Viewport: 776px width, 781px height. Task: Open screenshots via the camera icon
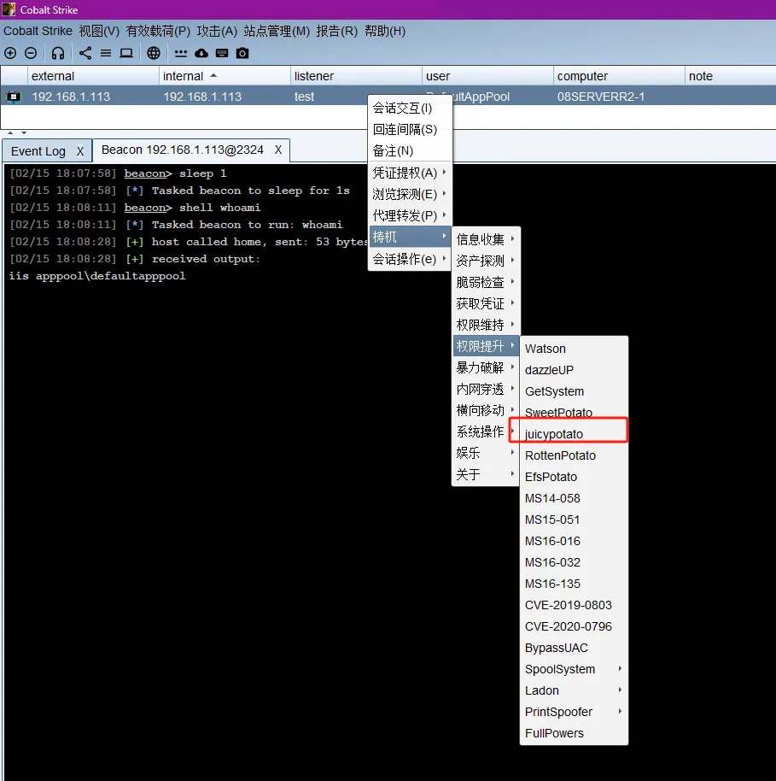click(x=242, y=53)
